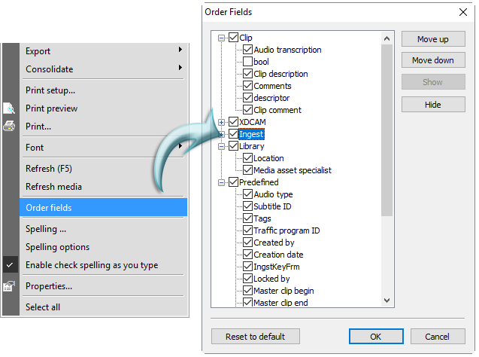479x357 pixels.
Task: Click the Reset to default button
Action: [255, 336]
